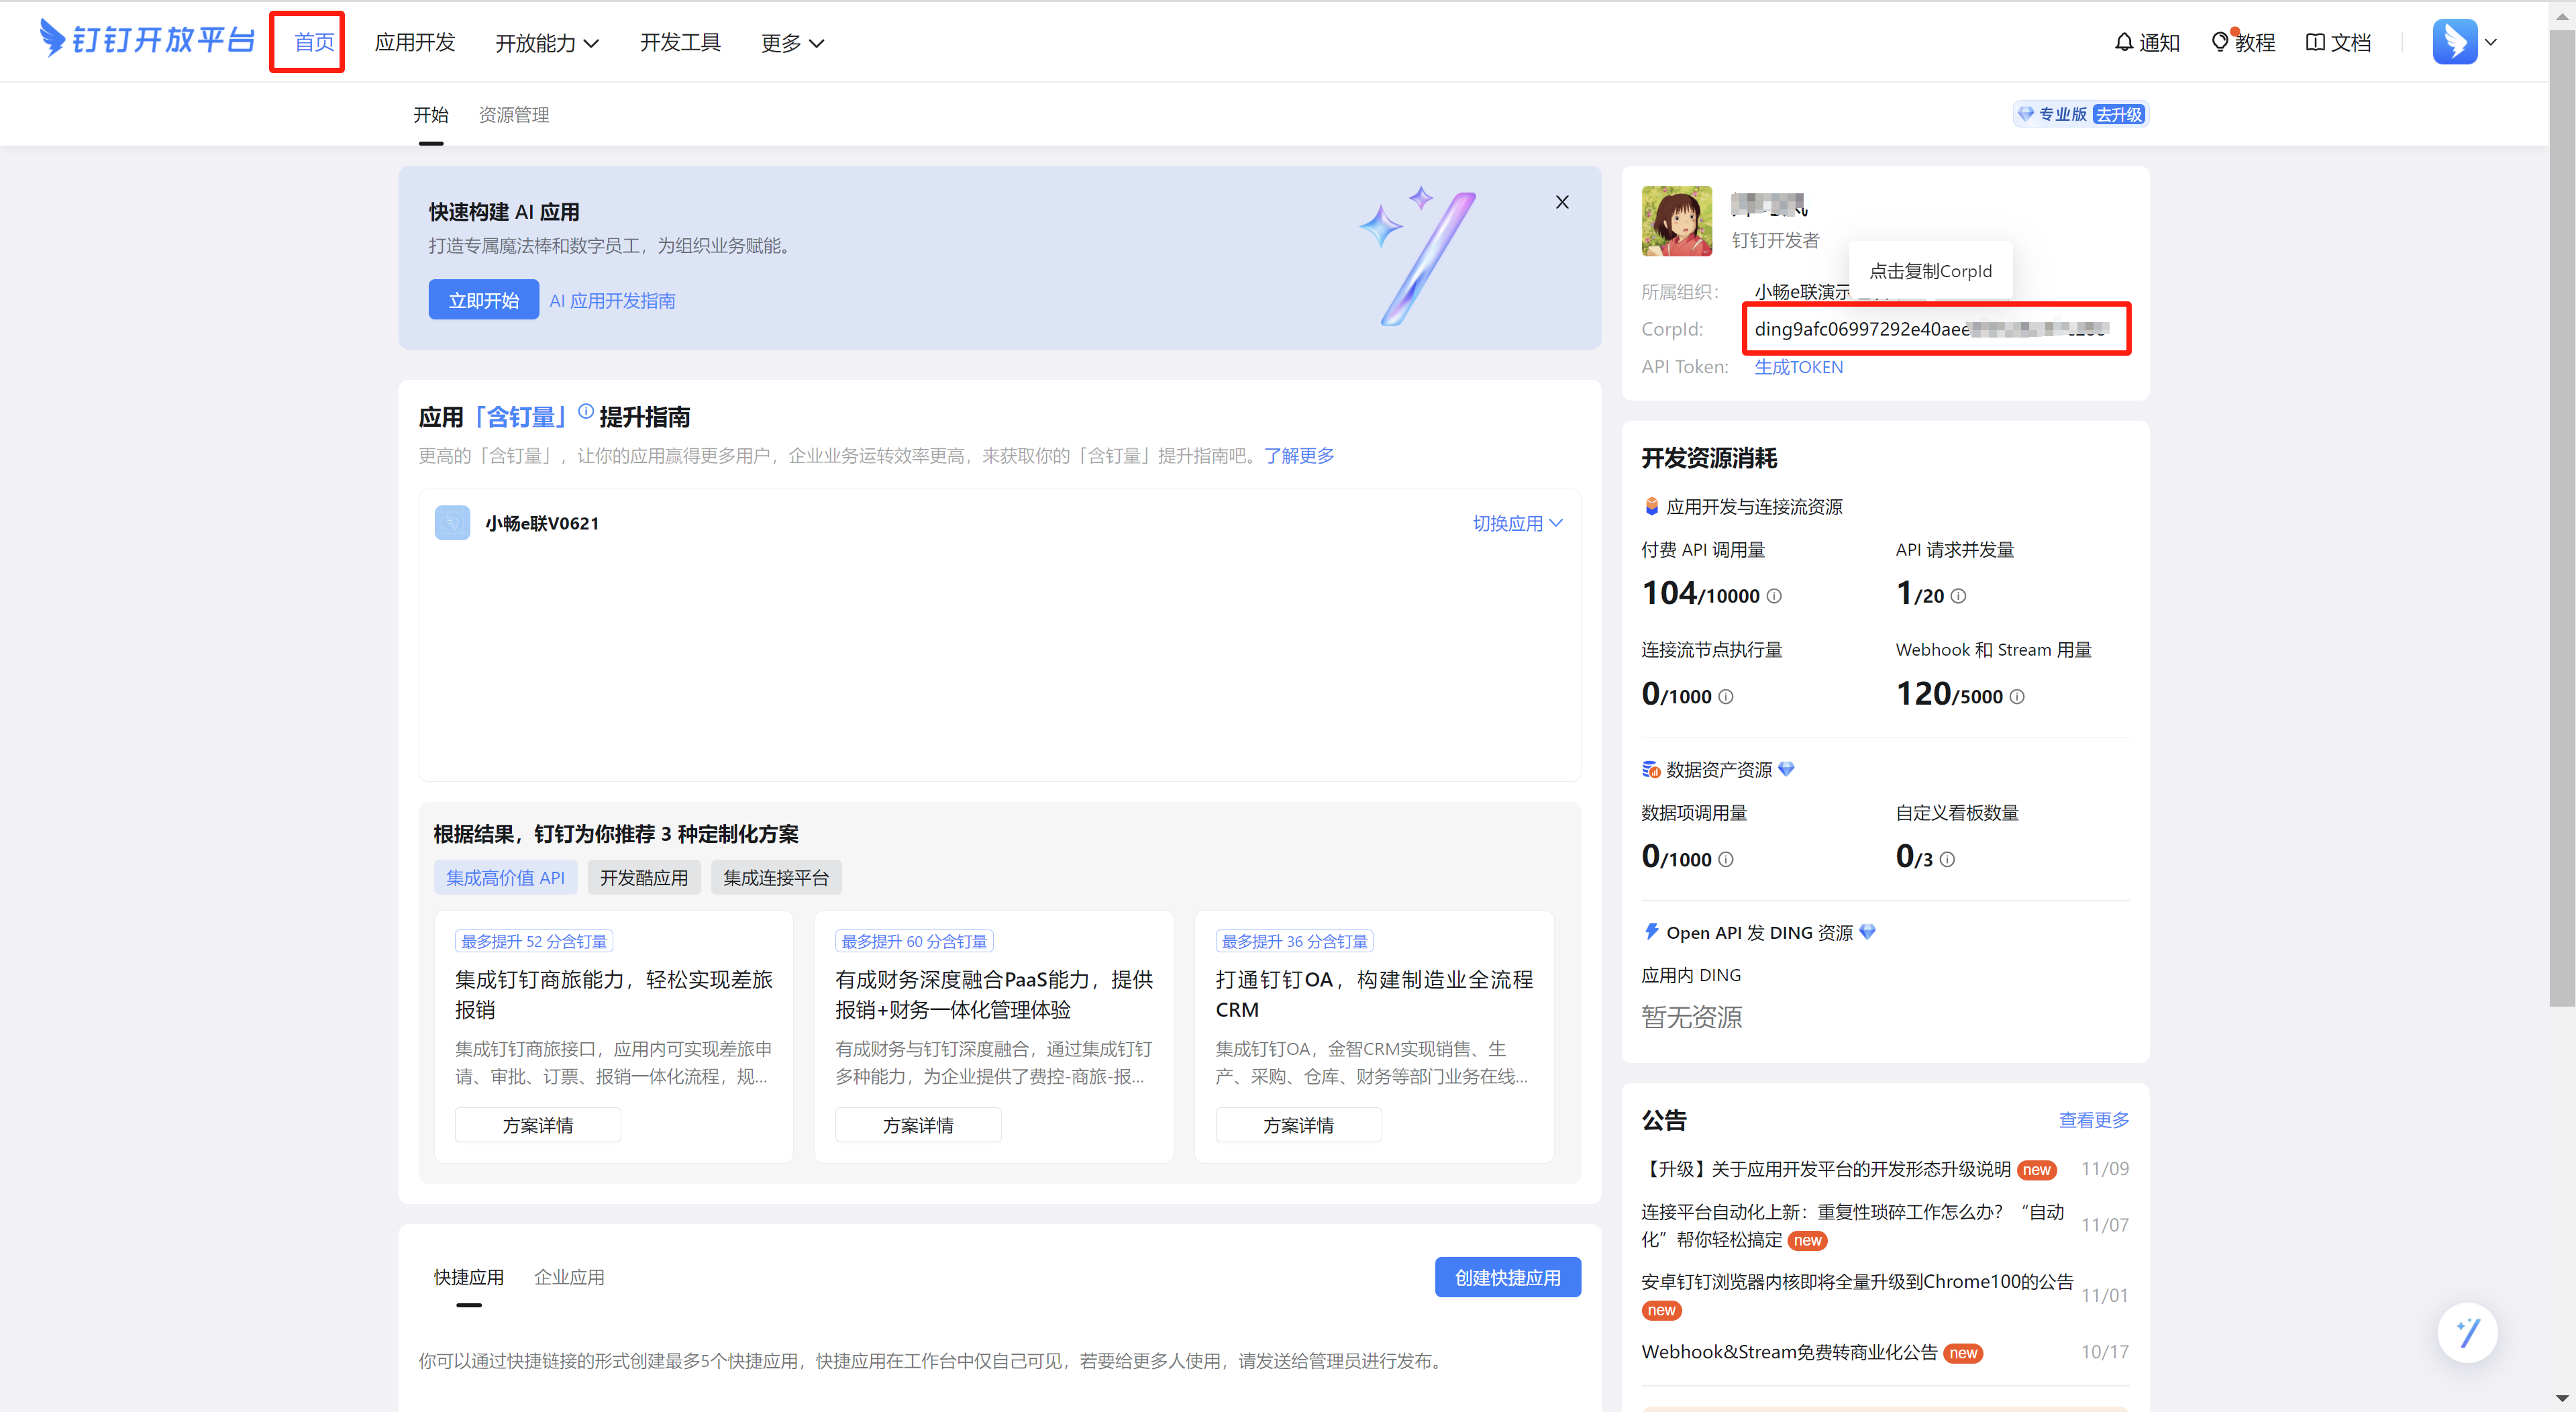Open 查看更多 announcements link
Screen dimensions: 2576x1412
(2093, 1120)
